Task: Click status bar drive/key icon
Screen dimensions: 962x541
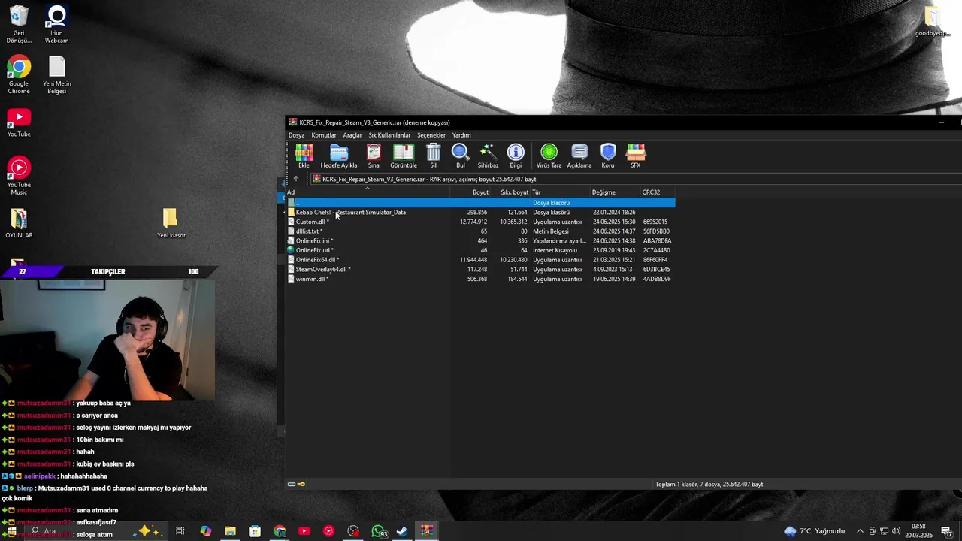Action: point(297,484)
